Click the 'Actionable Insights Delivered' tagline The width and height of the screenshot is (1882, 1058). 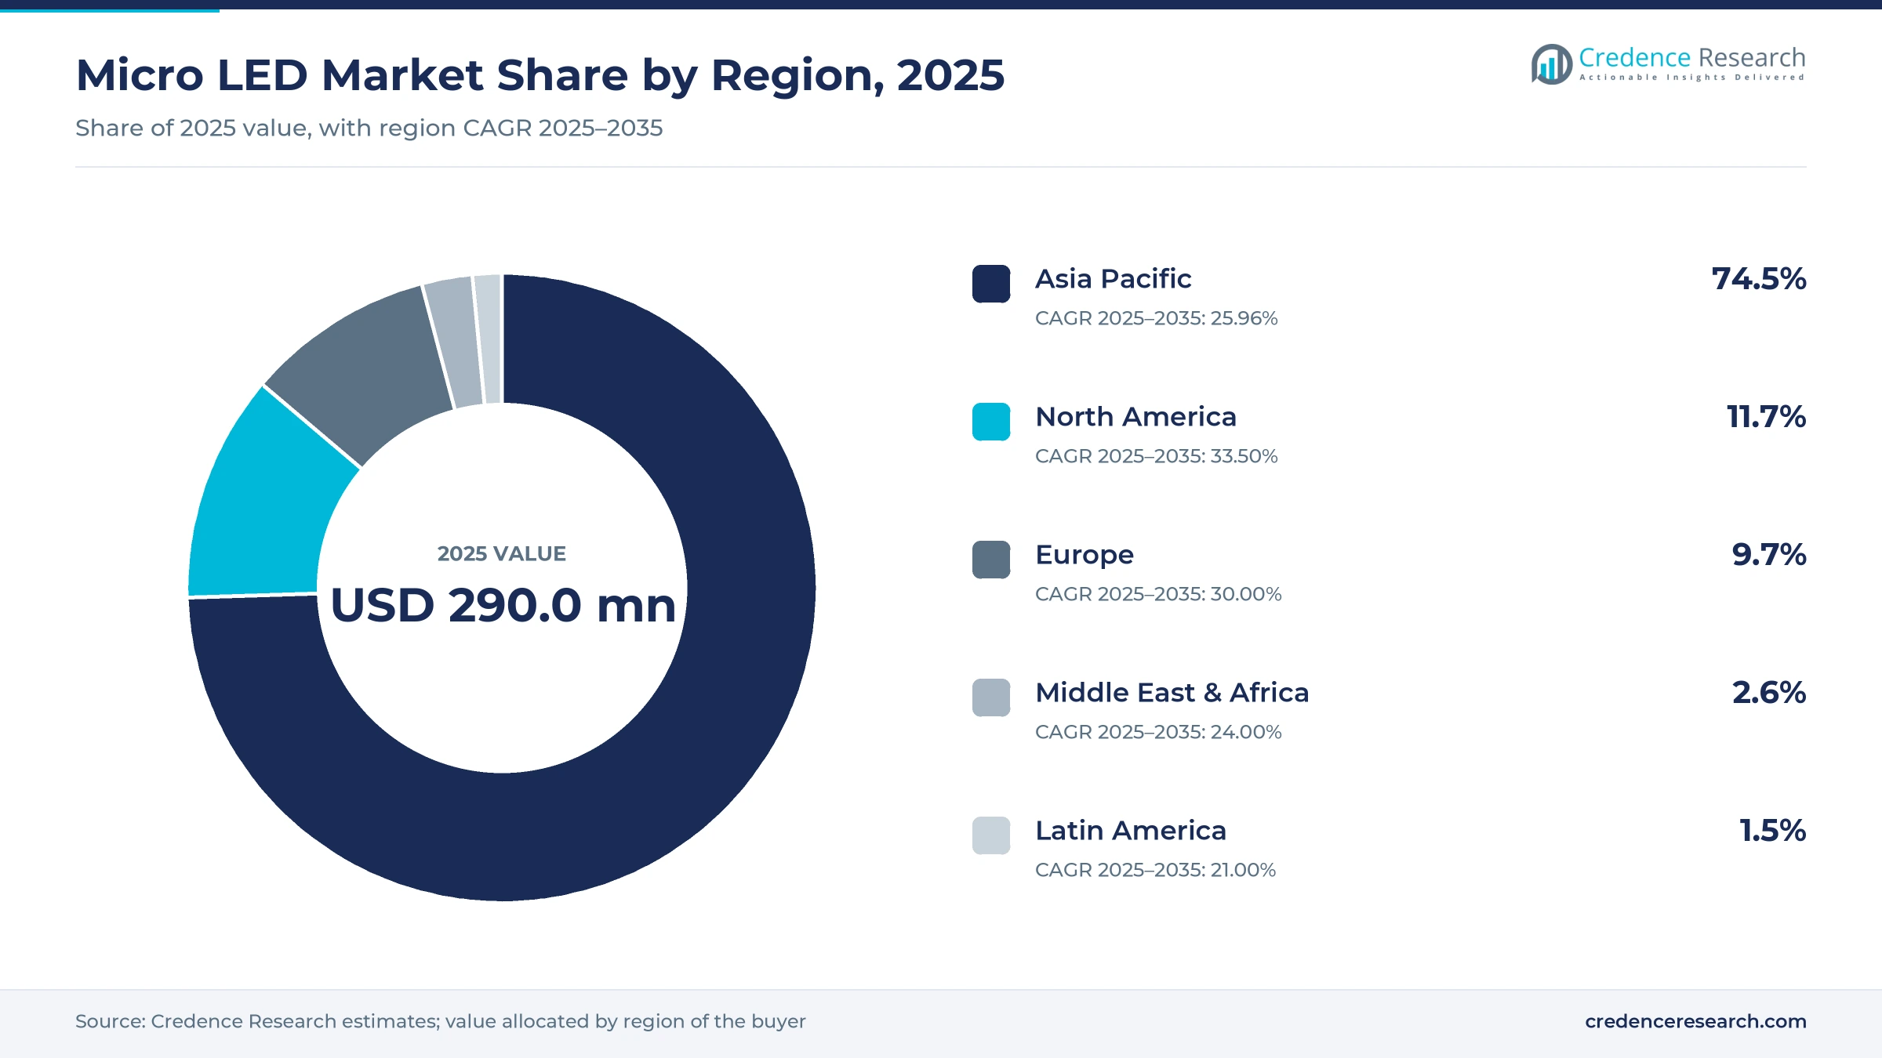click(1692, 78)
